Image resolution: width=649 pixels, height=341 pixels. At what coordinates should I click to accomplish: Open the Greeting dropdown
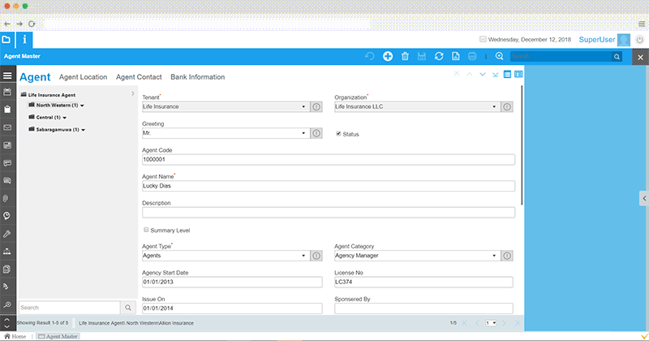click(x=303, y=133)
